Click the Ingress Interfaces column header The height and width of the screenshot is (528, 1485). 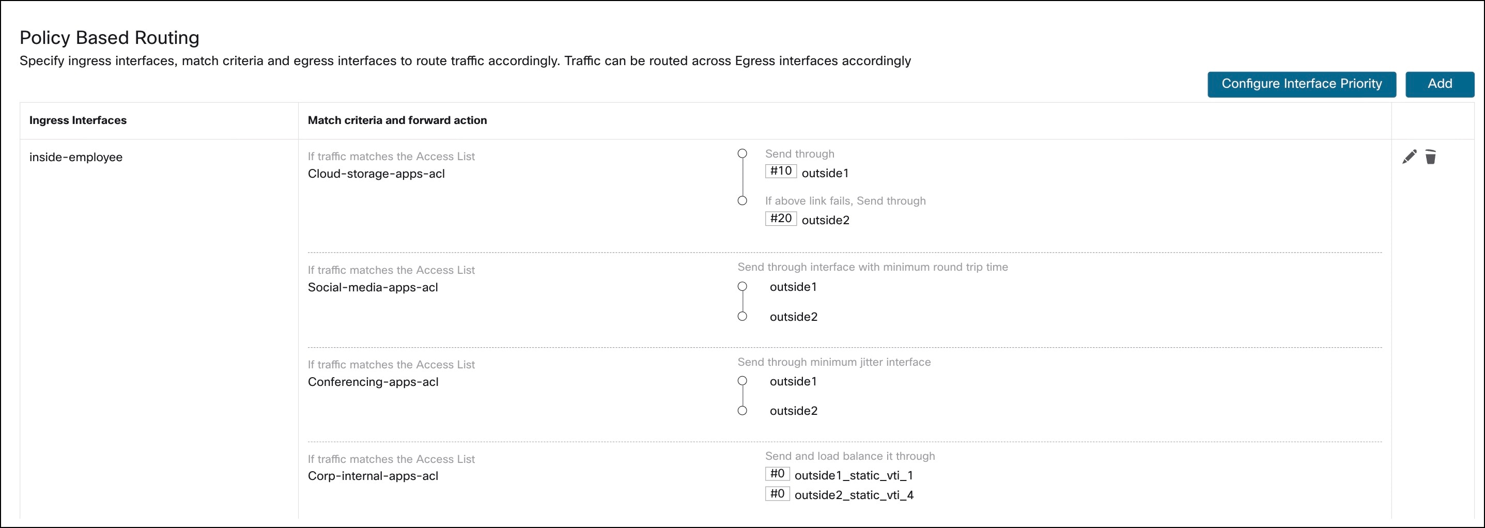coord(78,120)
